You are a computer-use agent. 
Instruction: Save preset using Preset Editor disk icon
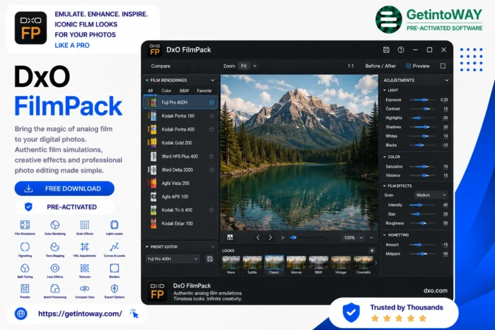pos(210,259)
